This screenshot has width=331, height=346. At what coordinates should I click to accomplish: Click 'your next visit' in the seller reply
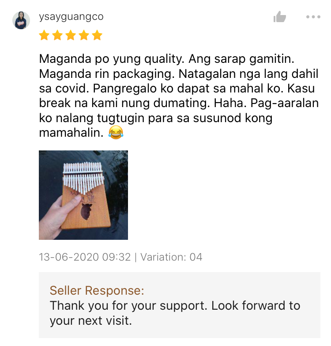point(90,321)
